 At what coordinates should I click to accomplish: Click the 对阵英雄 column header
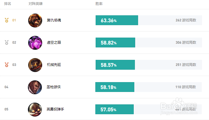coord(35,4)
